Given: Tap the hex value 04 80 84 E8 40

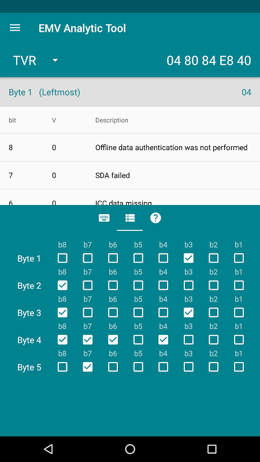Looking at the screenshot, I should point(209,61).
